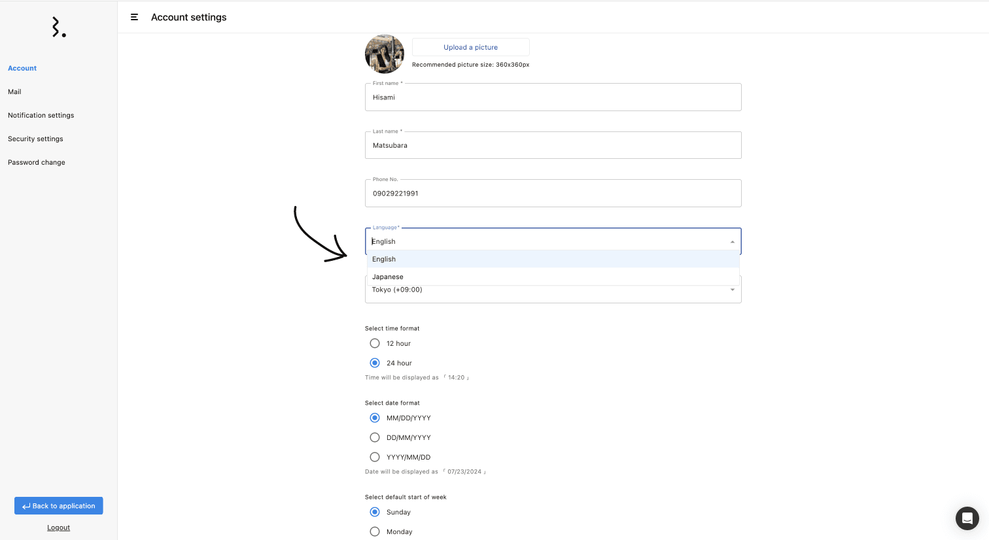Screen dimensions: 989x540
Task: Collapse the Language dropdown arrow
Action: (732, 242)
